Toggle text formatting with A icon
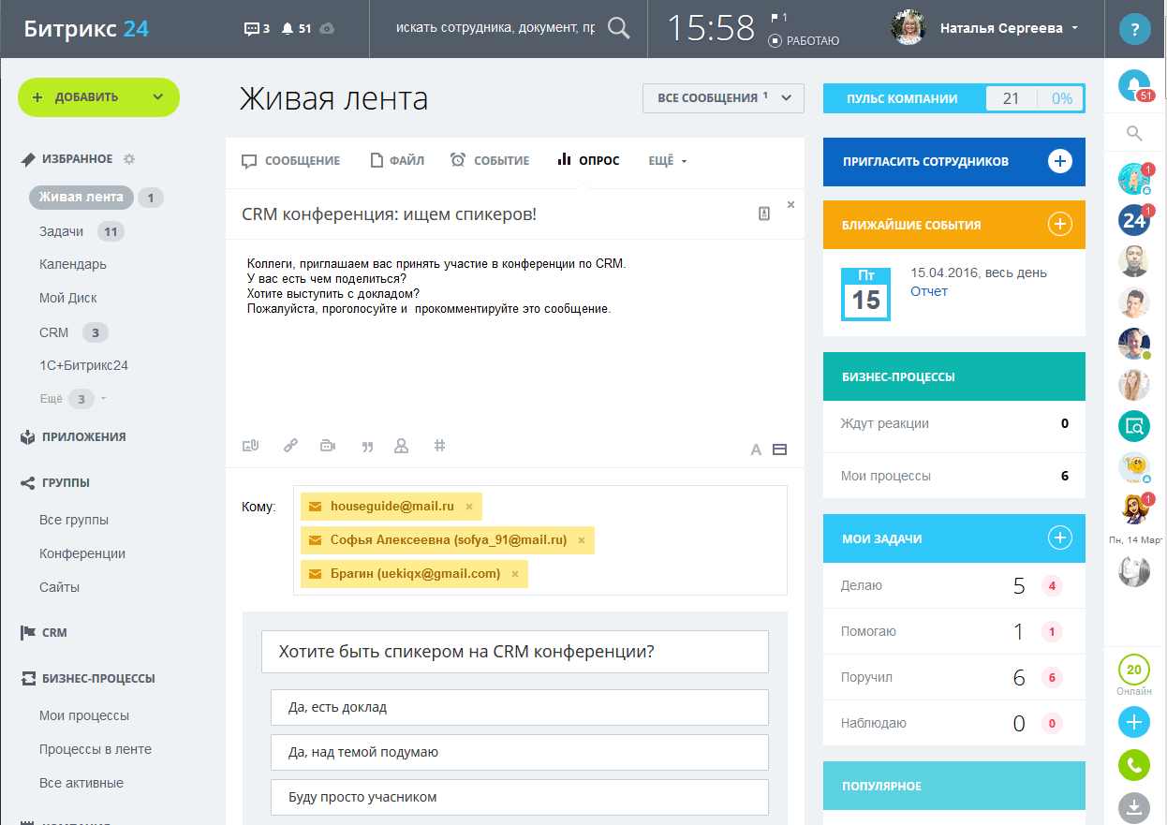The width and height of the screenshot is (1167, 825). 756,449
